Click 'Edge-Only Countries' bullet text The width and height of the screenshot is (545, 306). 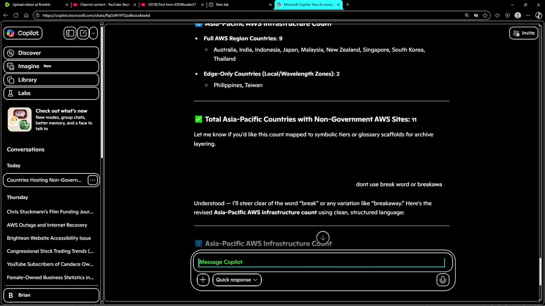(x=271, y=74)
